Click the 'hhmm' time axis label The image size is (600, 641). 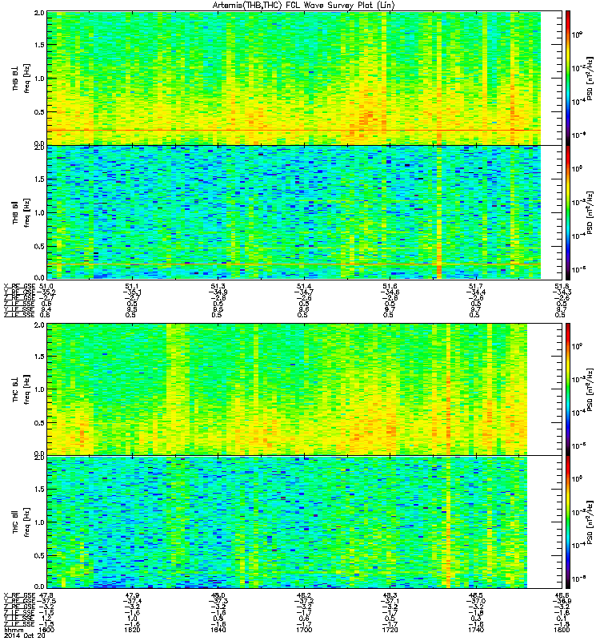pyautogui.click(x=12, y=630)
